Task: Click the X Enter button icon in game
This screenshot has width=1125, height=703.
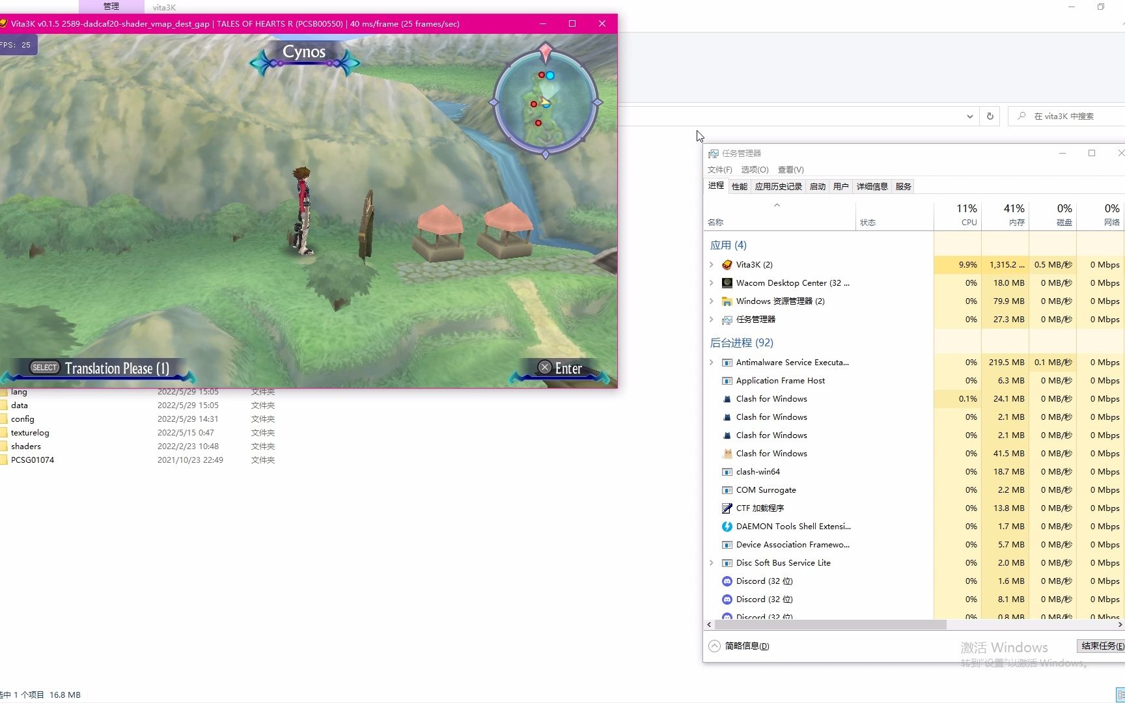Action: [545, 368]
